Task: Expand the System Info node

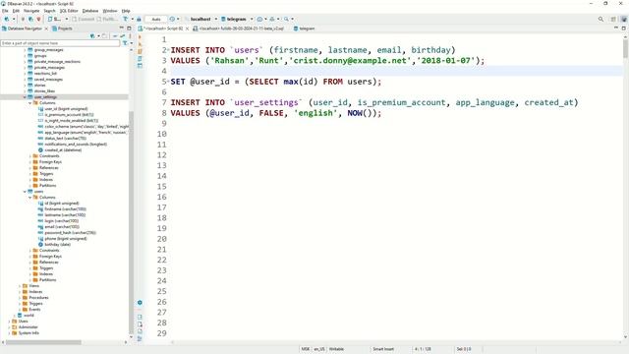Action: pos(9,333)
